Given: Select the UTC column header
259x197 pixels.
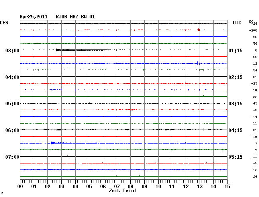Looking at the screenshot, I should [237, 23].
